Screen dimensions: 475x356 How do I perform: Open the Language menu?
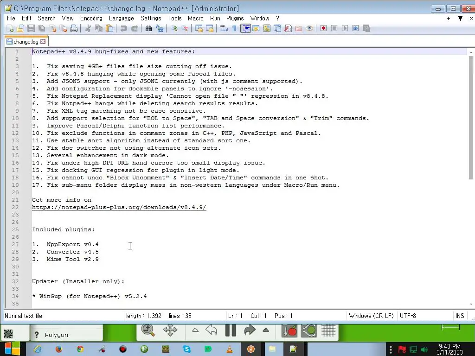[121, 18]
